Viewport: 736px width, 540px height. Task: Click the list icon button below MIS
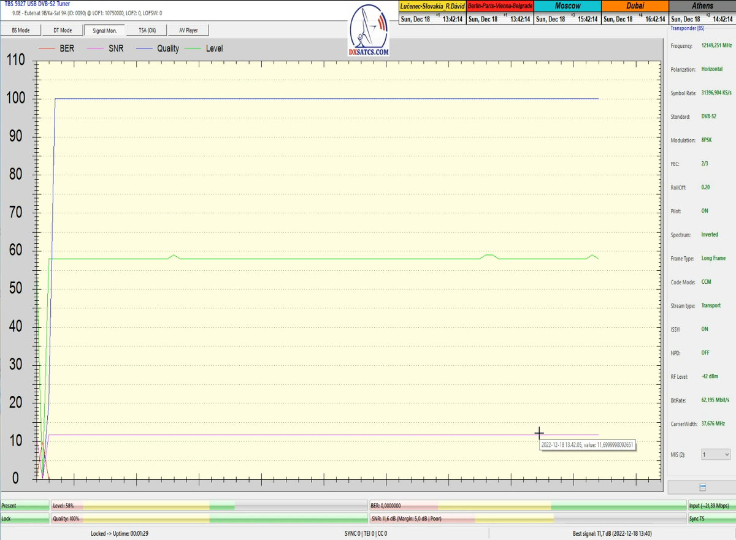702,487
